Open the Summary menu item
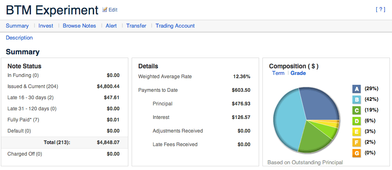 pos(17,26)
